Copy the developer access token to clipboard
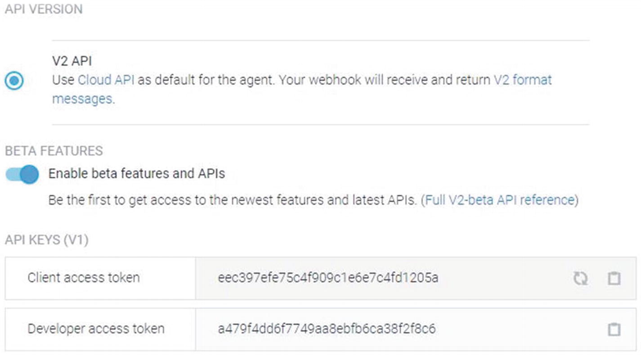Image resolution: width=641 pixels, height=355 pixels. coord(614,329)
